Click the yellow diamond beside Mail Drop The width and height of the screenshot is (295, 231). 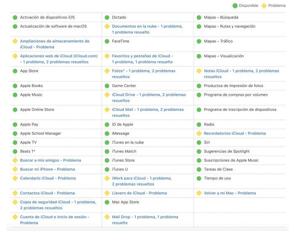pos(107,217)
